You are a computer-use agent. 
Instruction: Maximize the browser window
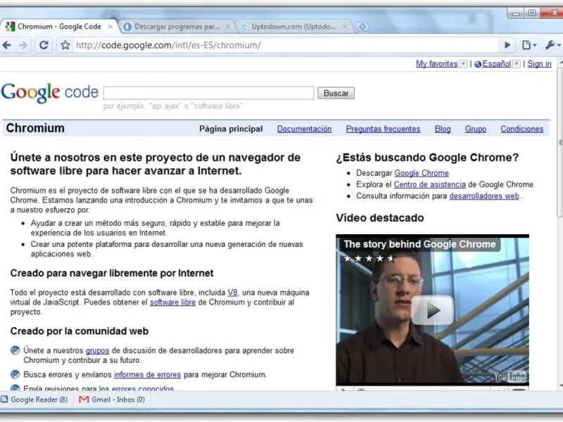click(532, 13)
